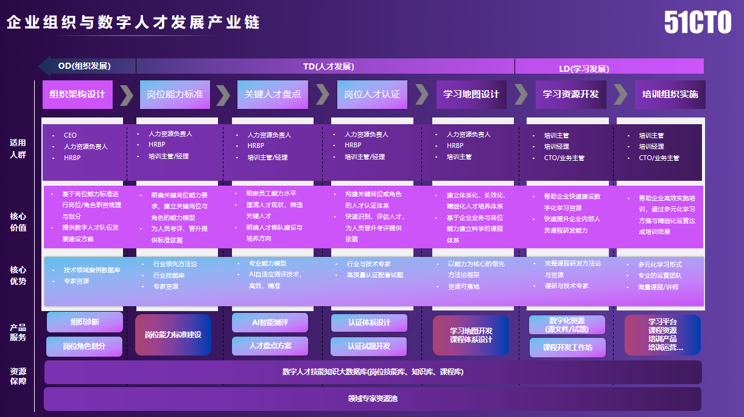Select the LD(学习发展) header segment
This screenshot has width=744, height=417.
coord(609,67)
